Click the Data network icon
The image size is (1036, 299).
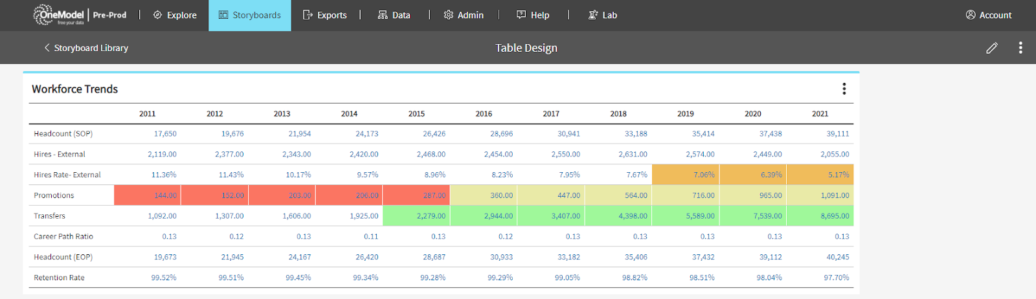tap(383, 15)
